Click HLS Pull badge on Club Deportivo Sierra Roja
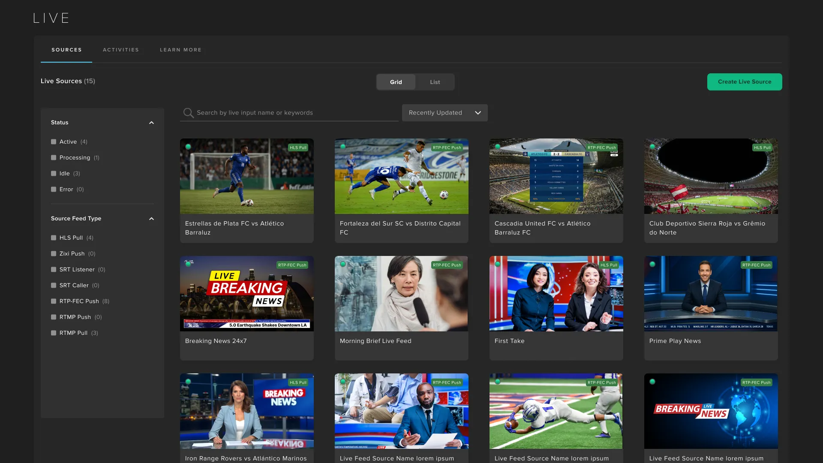 (x=762, y=147)
